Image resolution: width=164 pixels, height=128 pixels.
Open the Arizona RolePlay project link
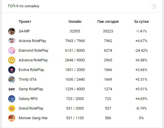(x=32, y=41)
